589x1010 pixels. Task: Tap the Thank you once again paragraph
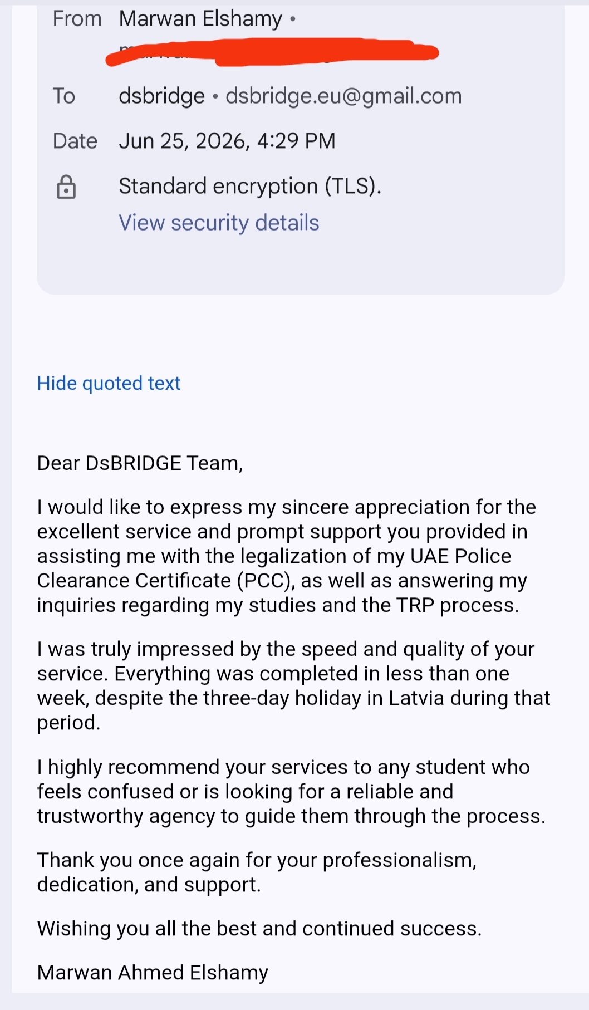257,872
